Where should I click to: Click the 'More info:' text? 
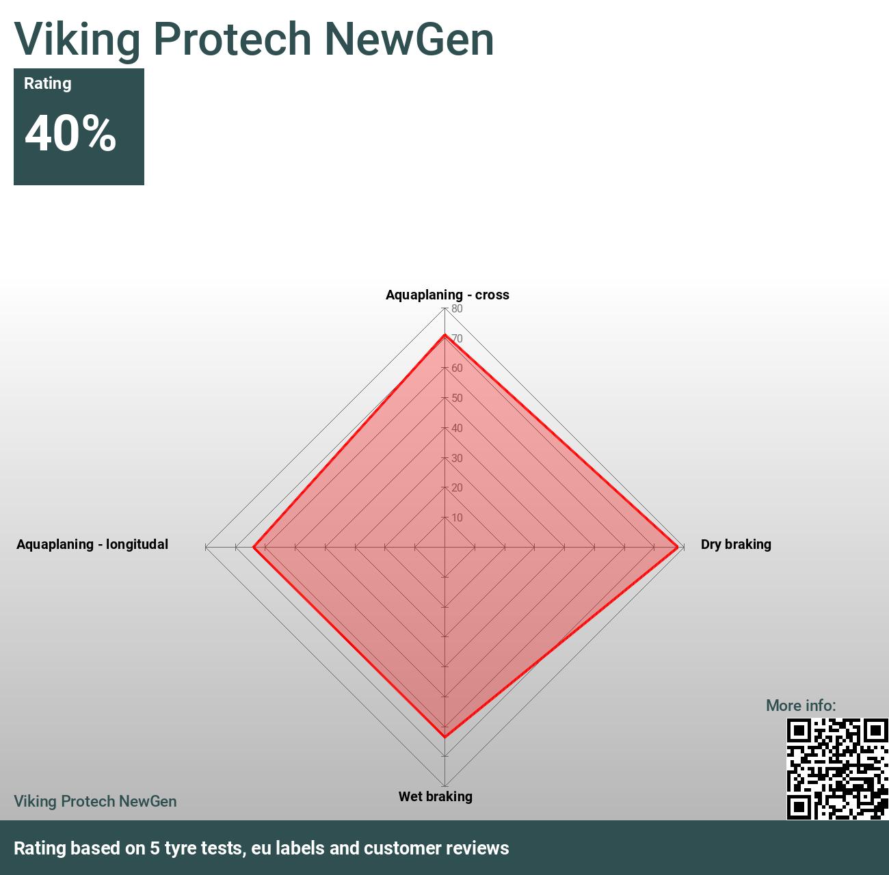point(801,705)
